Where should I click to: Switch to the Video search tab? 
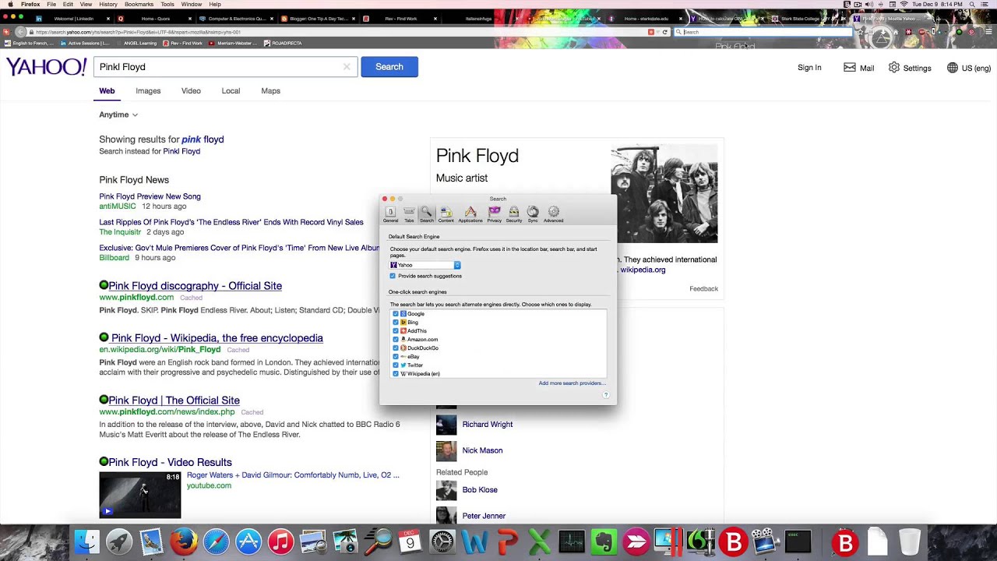pos(191,91)
